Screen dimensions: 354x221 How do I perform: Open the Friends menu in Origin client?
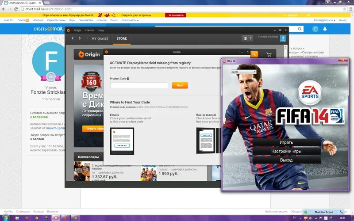(x=90, y=30)
